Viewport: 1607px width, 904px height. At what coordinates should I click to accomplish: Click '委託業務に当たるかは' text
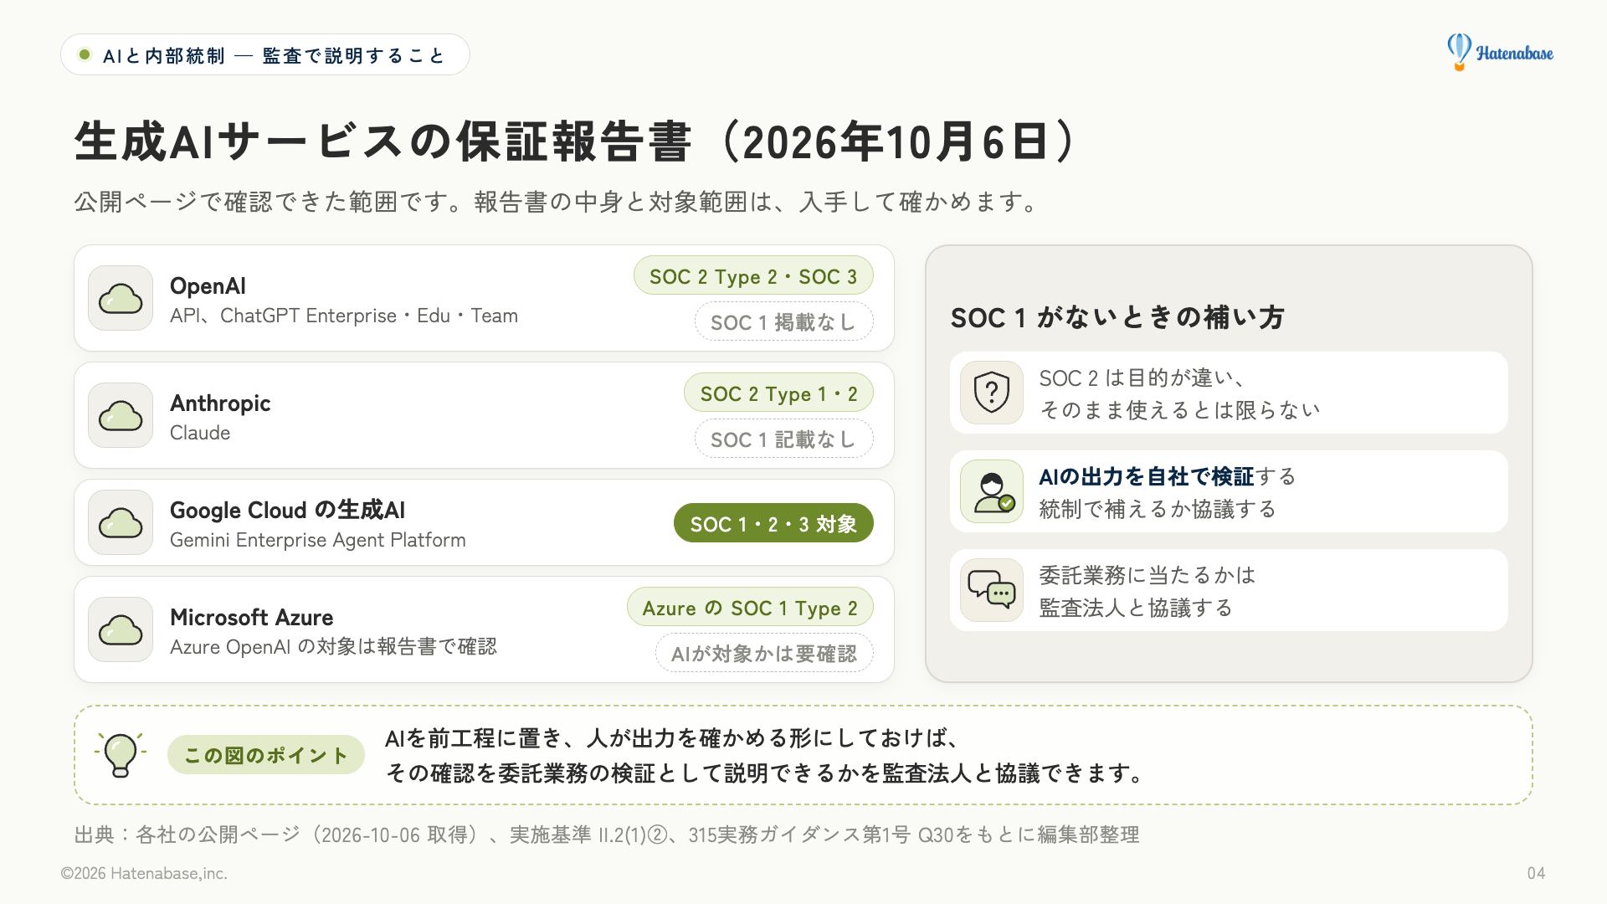[1147, 575]
